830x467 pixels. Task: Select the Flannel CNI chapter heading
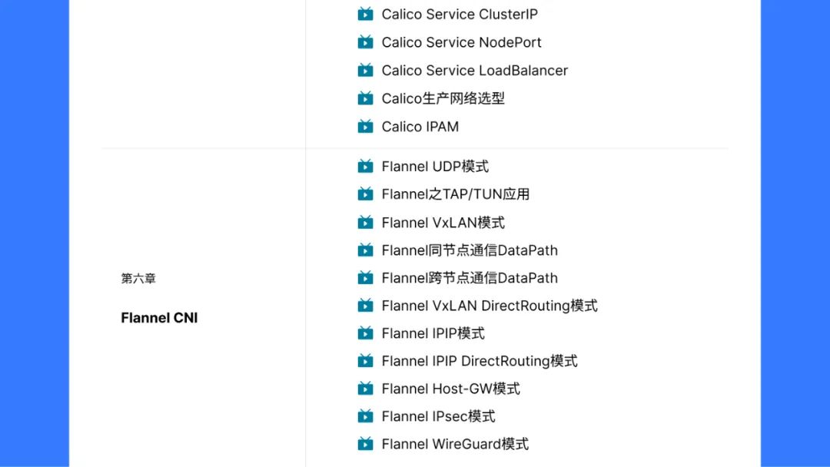coord(159,318)
